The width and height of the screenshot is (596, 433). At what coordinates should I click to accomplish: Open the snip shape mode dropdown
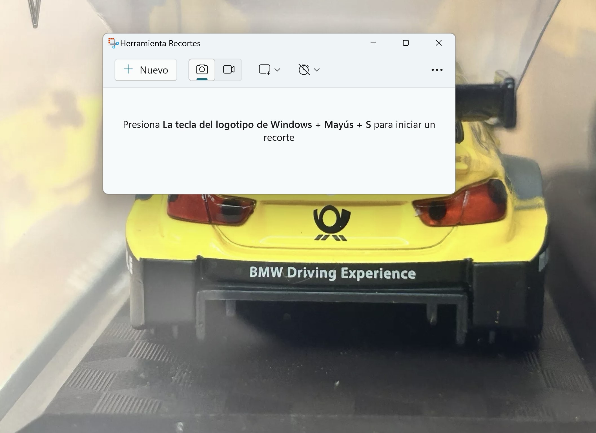pyautogui.click(x=269, y=70)
